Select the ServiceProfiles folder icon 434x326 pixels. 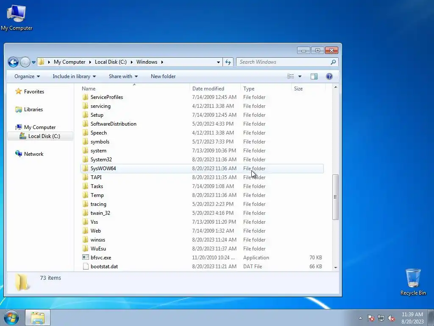(x=86, y=97)
